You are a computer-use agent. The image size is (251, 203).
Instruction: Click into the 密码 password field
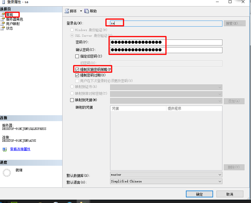pyautogui.click(x=166, y=42)
